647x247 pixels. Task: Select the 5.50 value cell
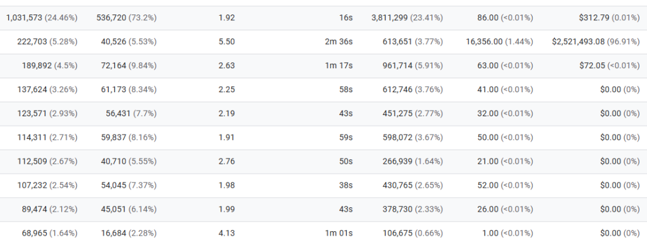click(x=227, y=42)
